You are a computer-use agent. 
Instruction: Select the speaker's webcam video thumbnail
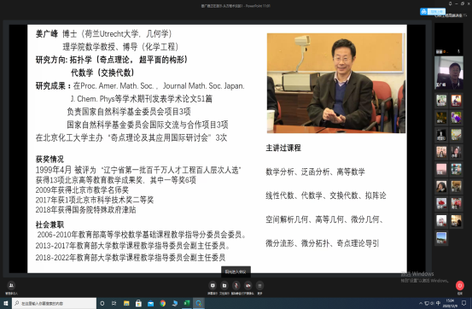pos(448,73)
